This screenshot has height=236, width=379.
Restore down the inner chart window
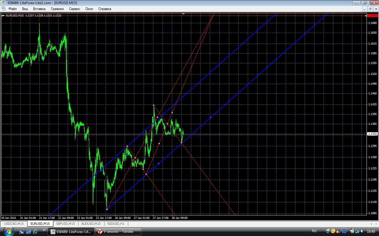(x=370, y=9)
